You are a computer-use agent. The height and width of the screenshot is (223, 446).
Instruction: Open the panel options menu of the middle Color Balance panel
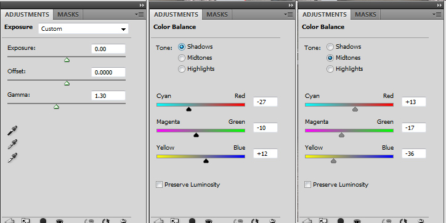pyautogui.click(x=288, y=14)
